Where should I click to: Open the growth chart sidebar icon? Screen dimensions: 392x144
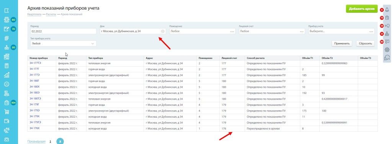click(x=7, y=75)
